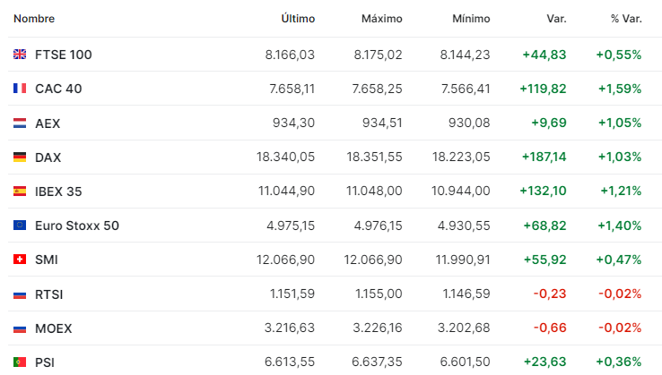The width and height of the screenshot is (662, 375).
Task: Click the Portuguese flag icon beside PSI
Action: [20, 362]
